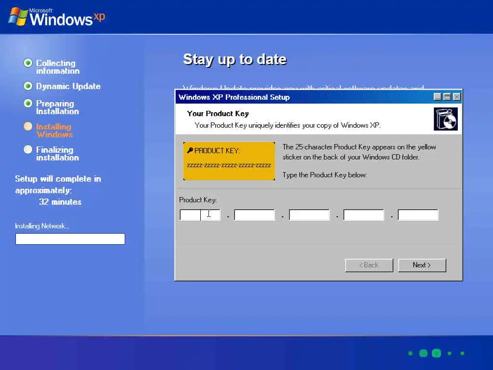Click the 'Type the Product Key below' text

coord(324,175)
